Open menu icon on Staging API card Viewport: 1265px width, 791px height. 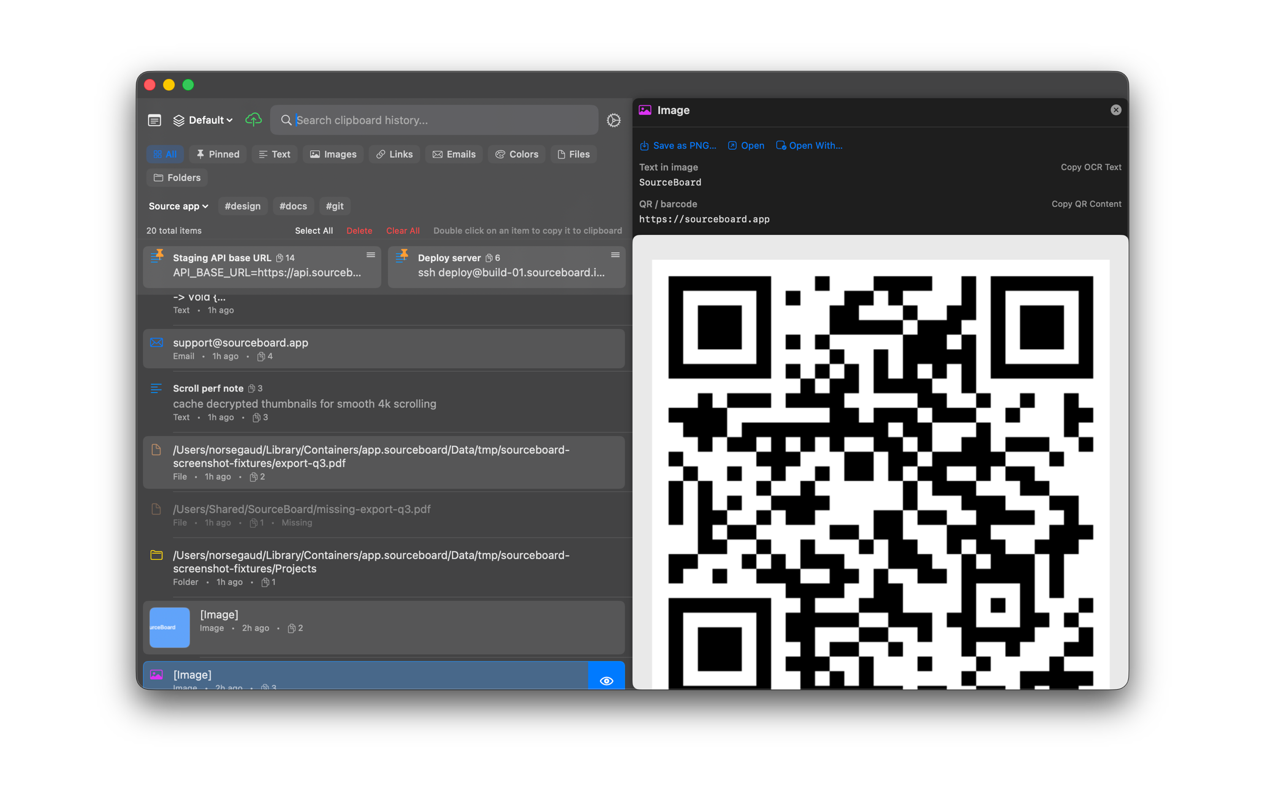(371, 255)
